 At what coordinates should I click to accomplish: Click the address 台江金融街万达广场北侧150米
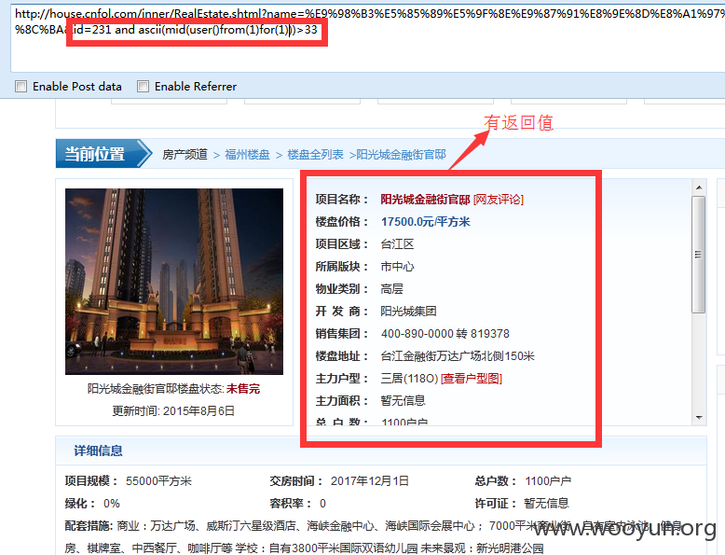pos(458,356)
